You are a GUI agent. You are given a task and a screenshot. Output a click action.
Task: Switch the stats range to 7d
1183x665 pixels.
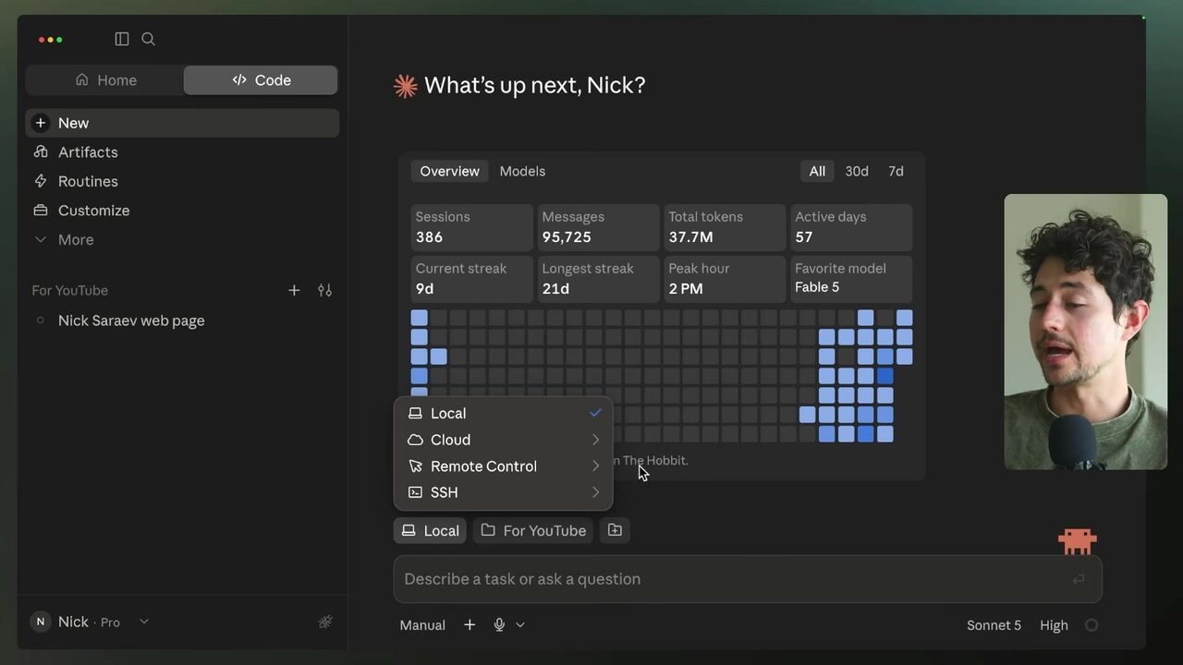(896, 171)
